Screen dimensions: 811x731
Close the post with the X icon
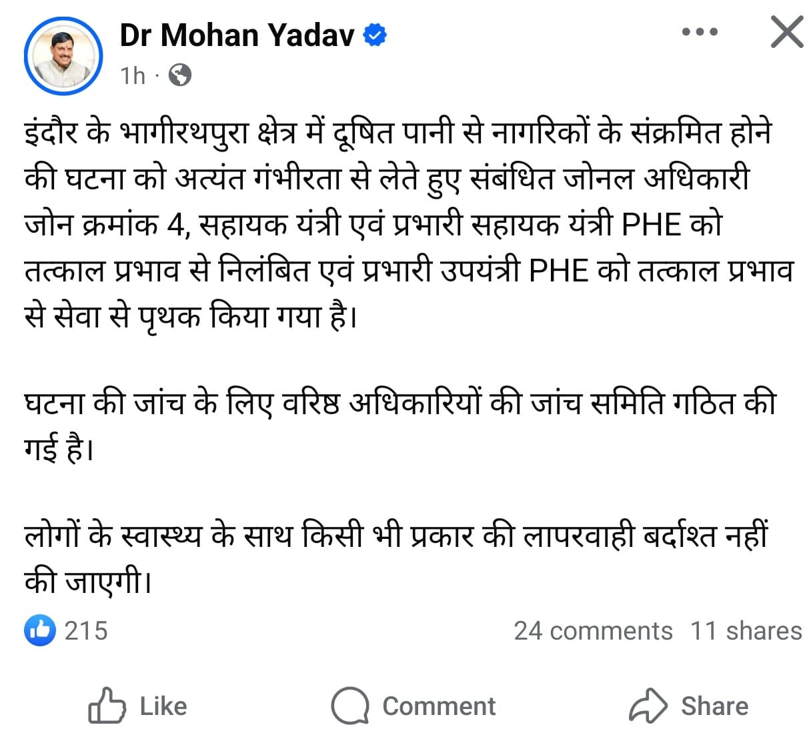coord(787,32)
